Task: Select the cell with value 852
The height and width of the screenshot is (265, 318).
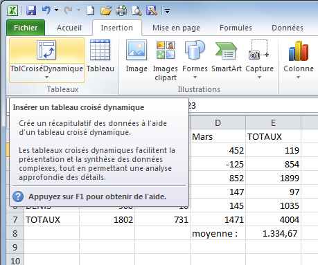Action: [x=218, y=178]
